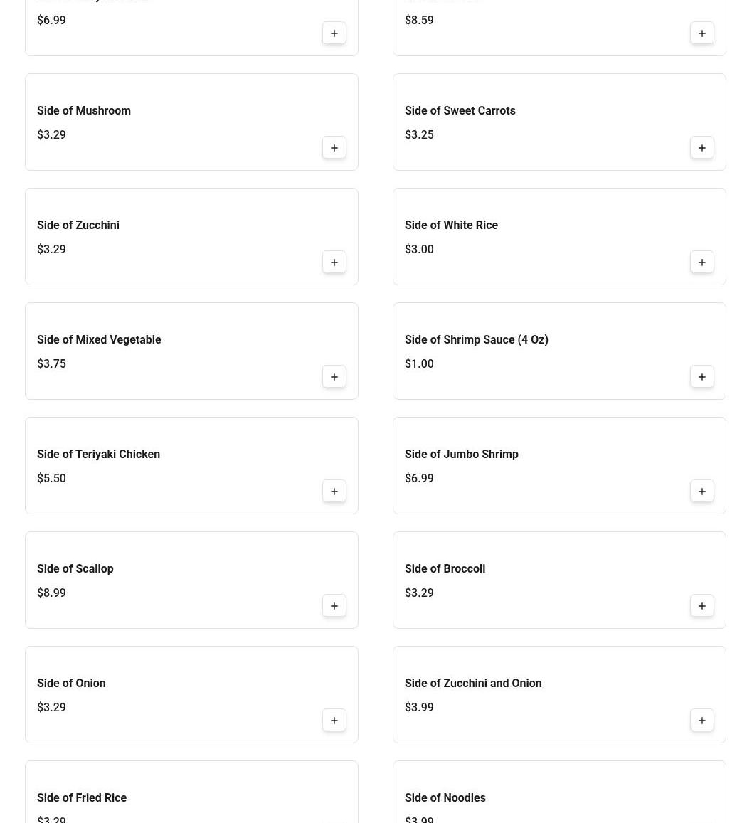Add Side of Zucchini and Onion
Screen dimensions: 747x823
click(701, 721)
